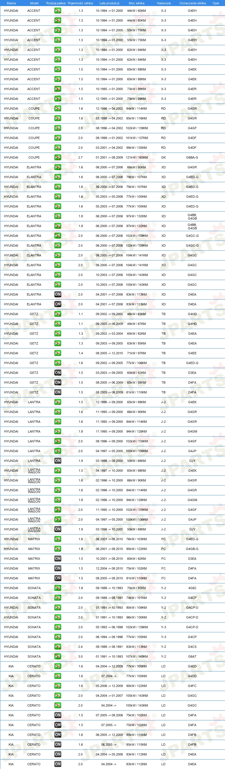Click petrol icon in Getz 46kW / 63KM row
Screen dimensions: 225x769
[x=58, y=314]
